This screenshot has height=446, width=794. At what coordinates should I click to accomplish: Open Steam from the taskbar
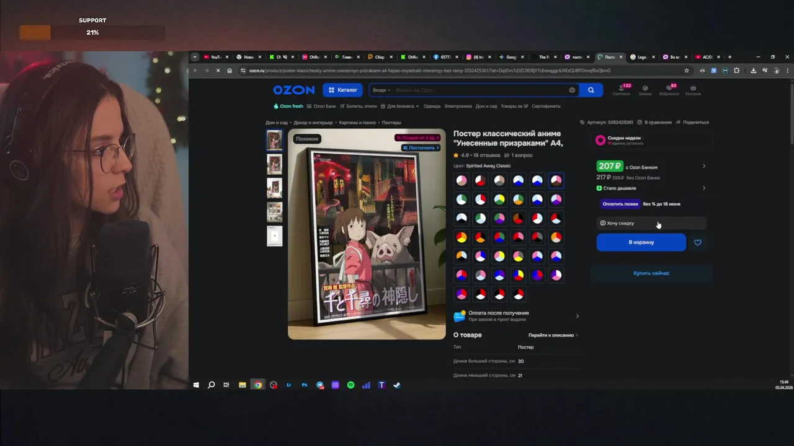(397, 385)
